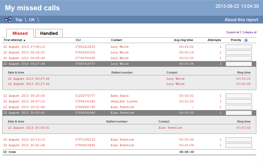Select the Missed tab
263x165 pixels.
point(20,33)
